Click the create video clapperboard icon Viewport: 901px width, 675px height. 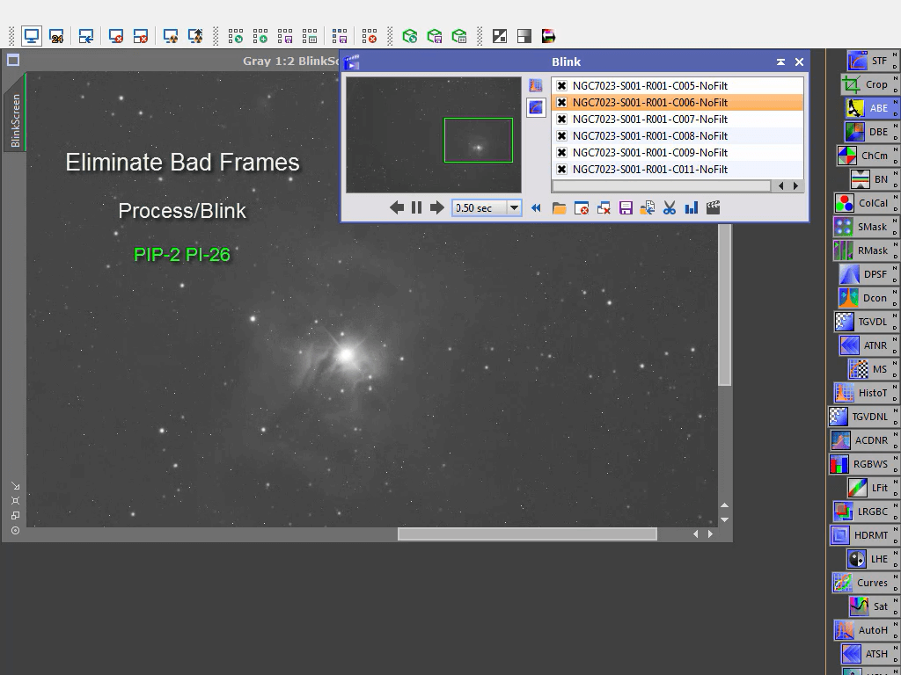713,208
